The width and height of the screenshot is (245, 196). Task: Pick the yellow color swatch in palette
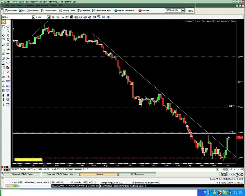tap(9, 167)
